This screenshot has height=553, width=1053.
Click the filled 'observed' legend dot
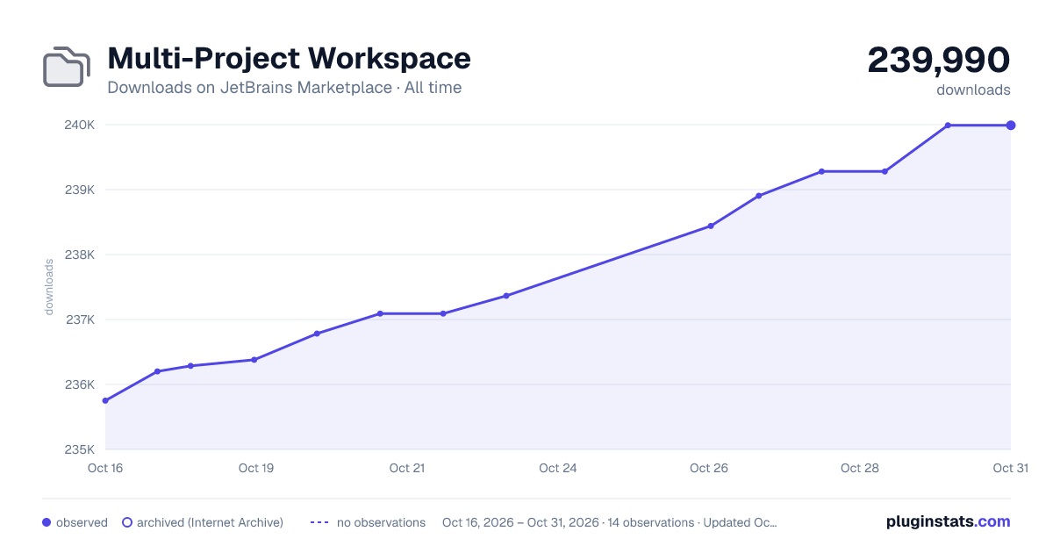[x=47, y=522]
